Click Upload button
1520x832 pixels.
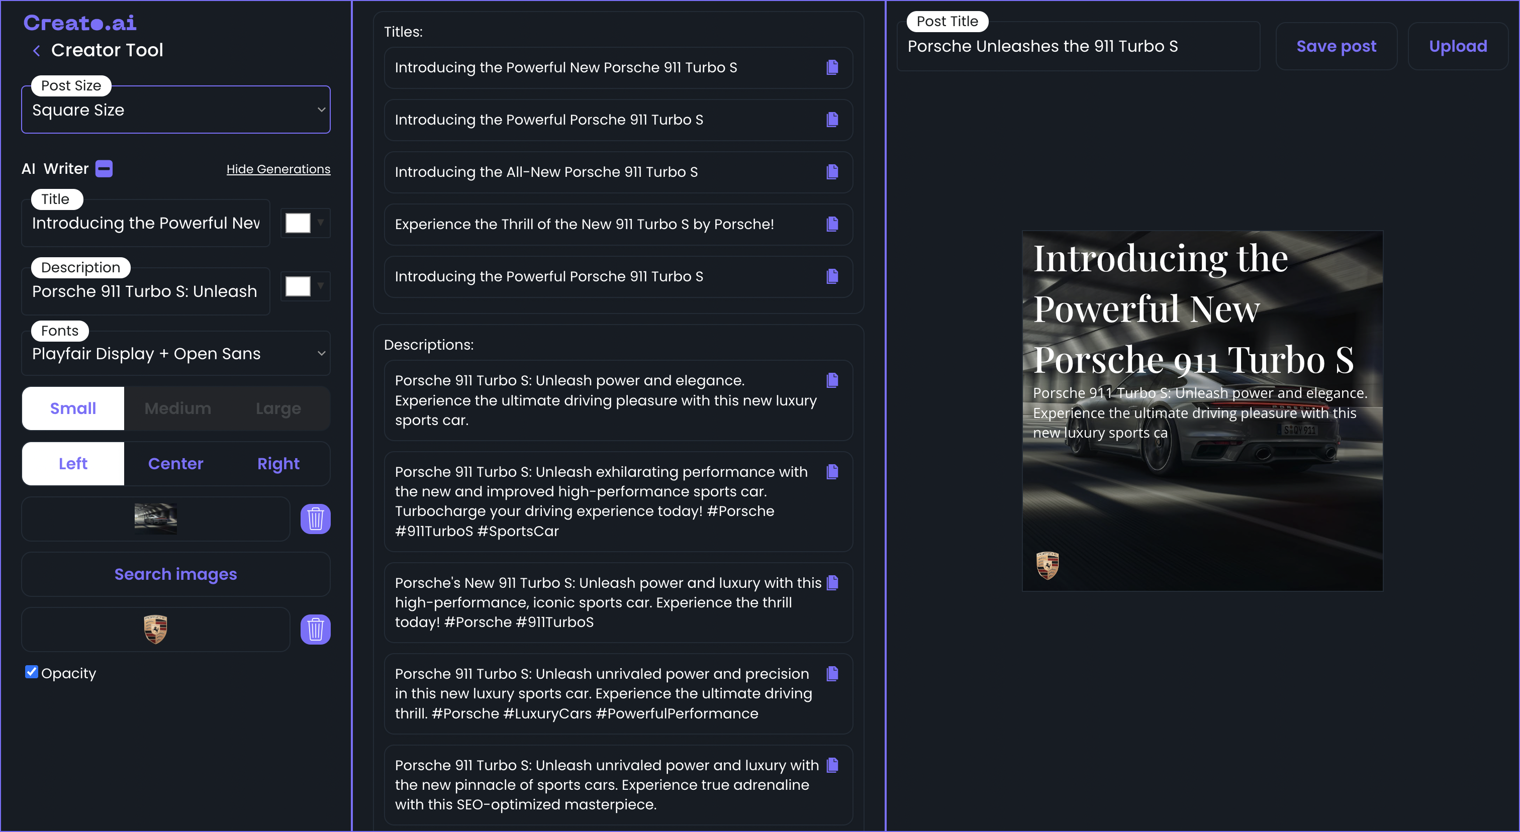pyautogui.click(x=1458, y=46)
